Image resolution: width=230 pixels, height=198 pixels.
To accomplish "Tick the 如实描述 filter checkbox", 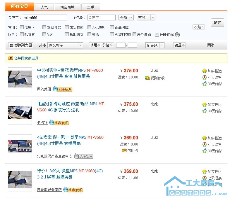I will pyautogui.click(x=67, y=27).
